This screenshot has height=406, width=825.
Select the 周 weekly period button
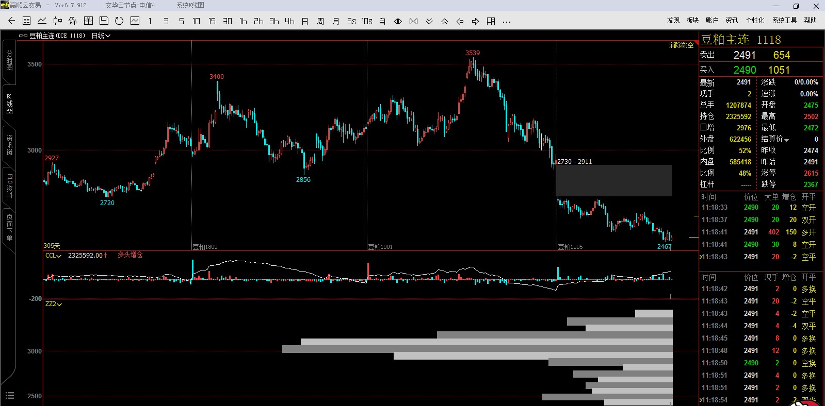click(320, 21)
